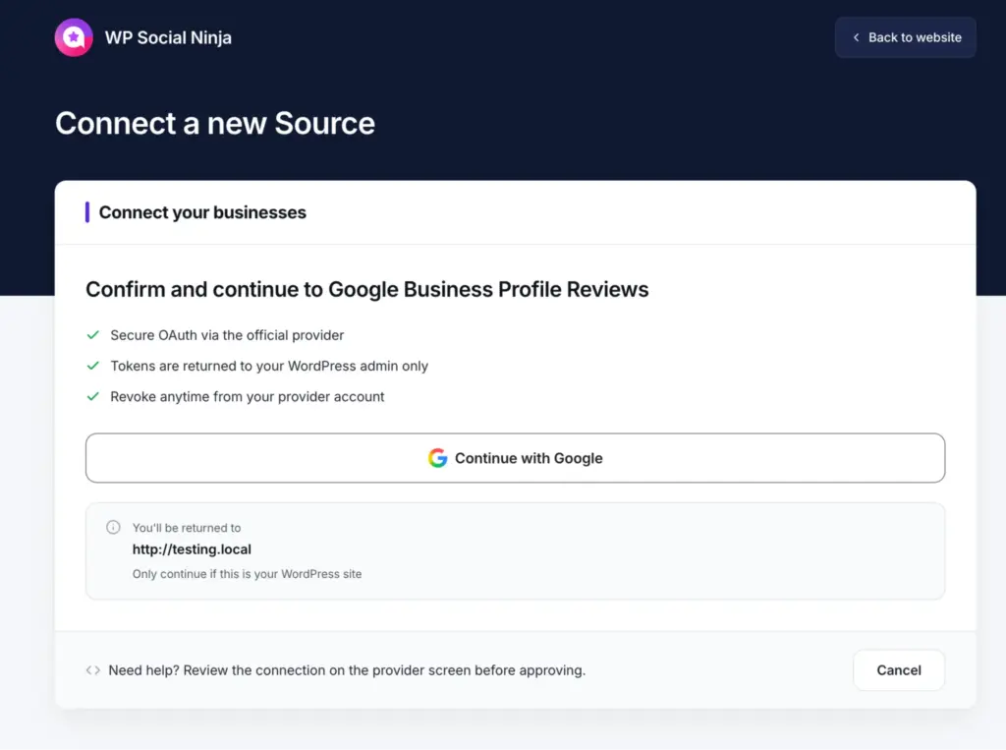Screen dimensions: 1006x750
Task: Click Continue with Google button
Action: coord(515,458)
